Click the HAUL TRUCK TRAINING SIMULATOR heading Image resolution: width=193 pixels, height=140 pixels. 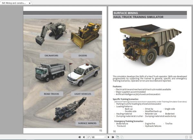138,17
